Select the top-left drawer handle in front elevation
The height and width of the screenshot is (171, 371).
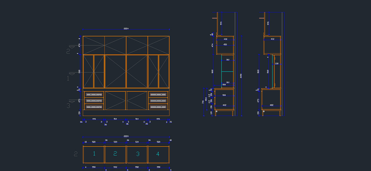(x=94, y=94)
